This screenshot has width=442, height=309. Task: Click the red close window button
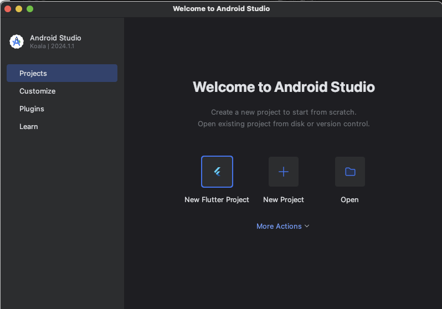pyautogui.click(x=8, y=9)
